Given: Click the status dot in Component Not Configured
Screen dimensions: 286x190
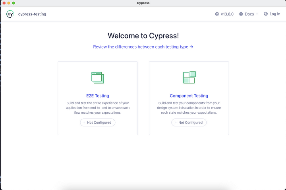Looking at the screenshot, I should [x=176, y=122].
